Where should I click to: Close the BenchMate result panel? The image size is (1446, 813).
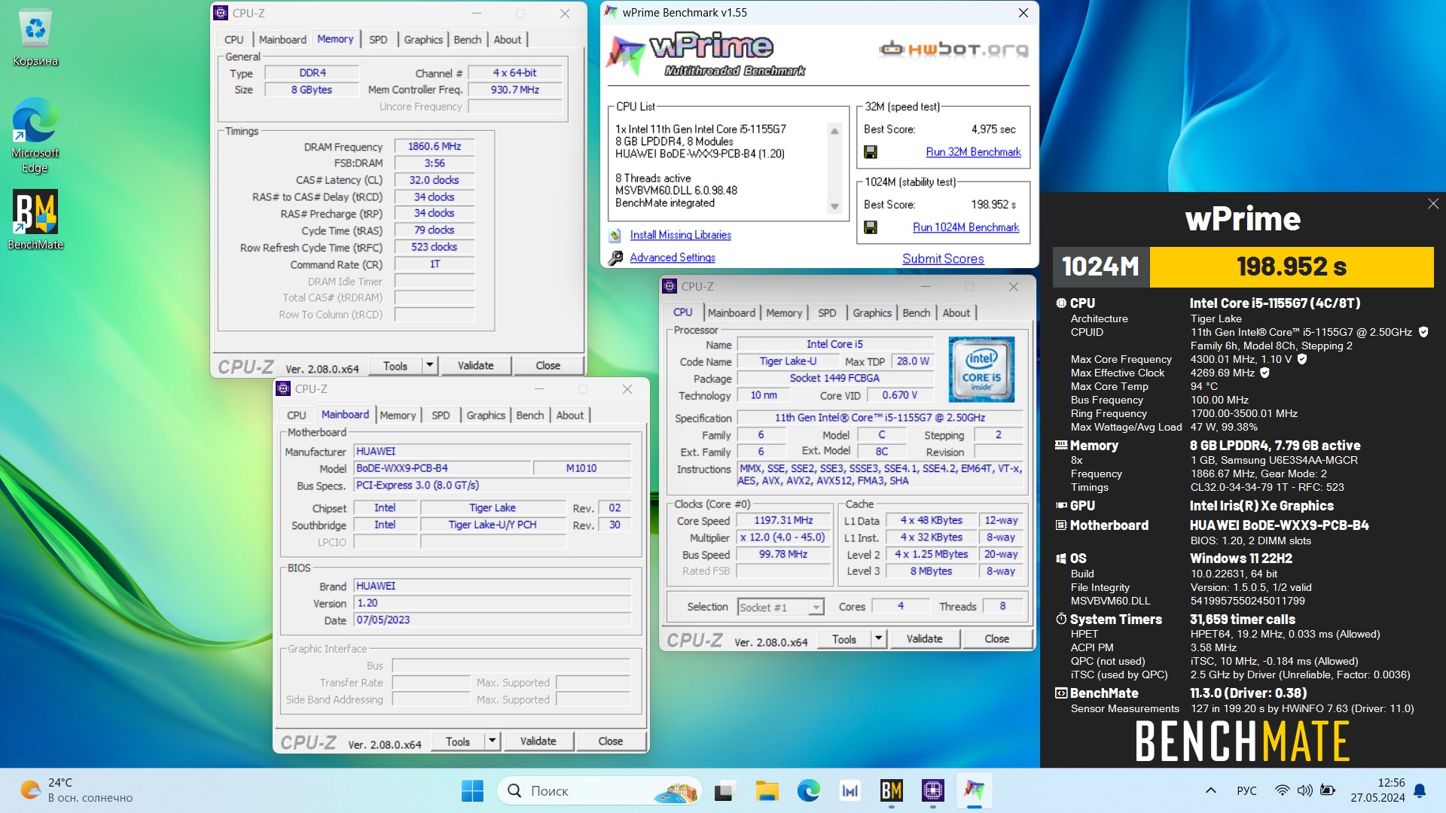pos(1433,204)
